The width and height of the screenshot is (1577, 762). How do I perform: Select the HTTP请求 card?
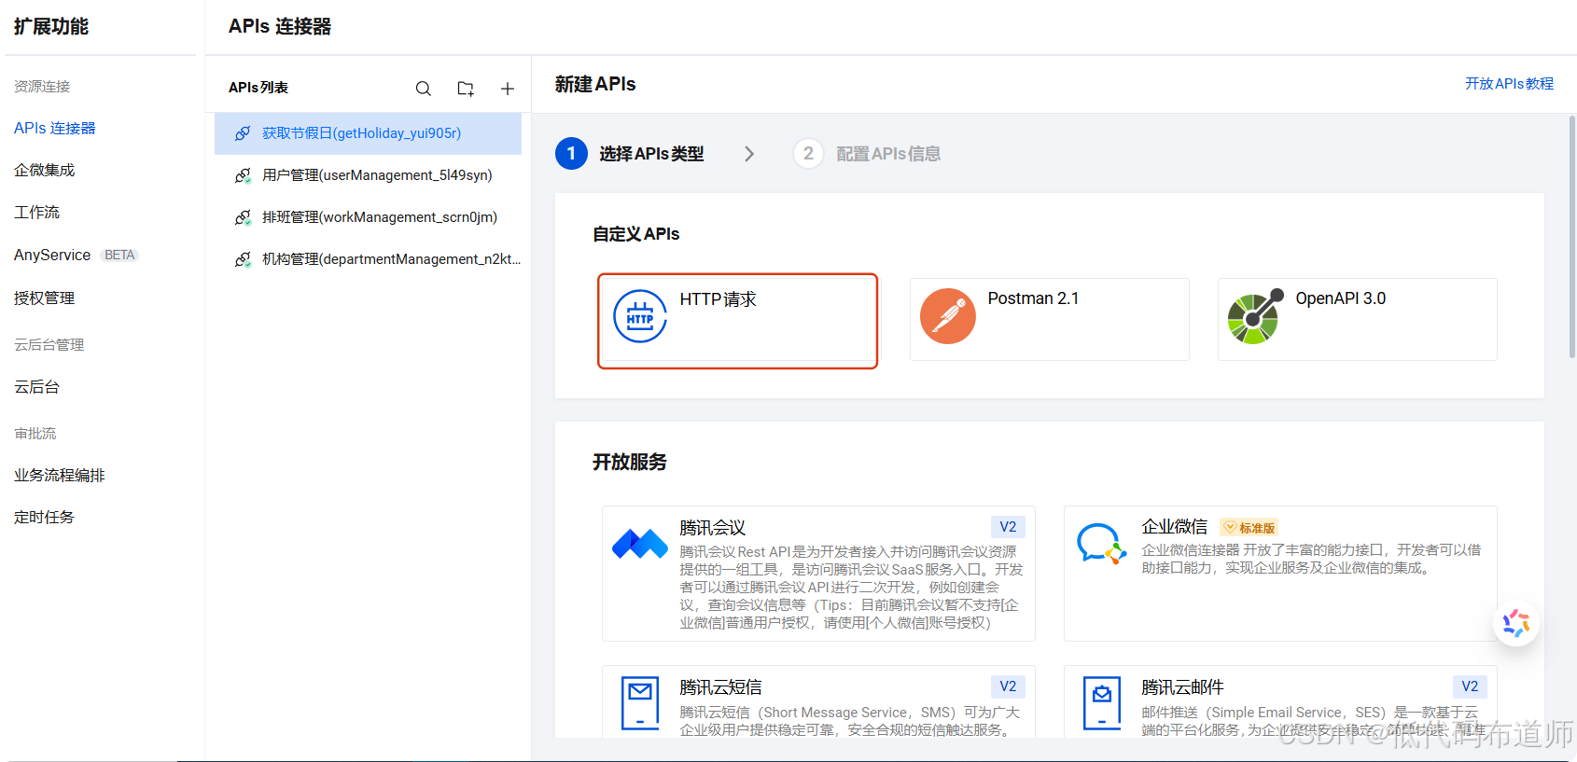coord(738,321)
